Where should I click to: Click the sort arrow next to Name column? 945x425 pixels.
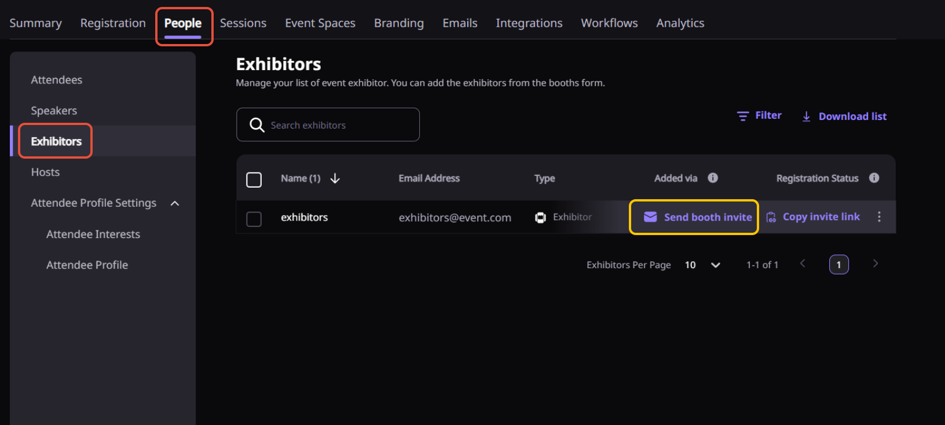tap(335, 178)
